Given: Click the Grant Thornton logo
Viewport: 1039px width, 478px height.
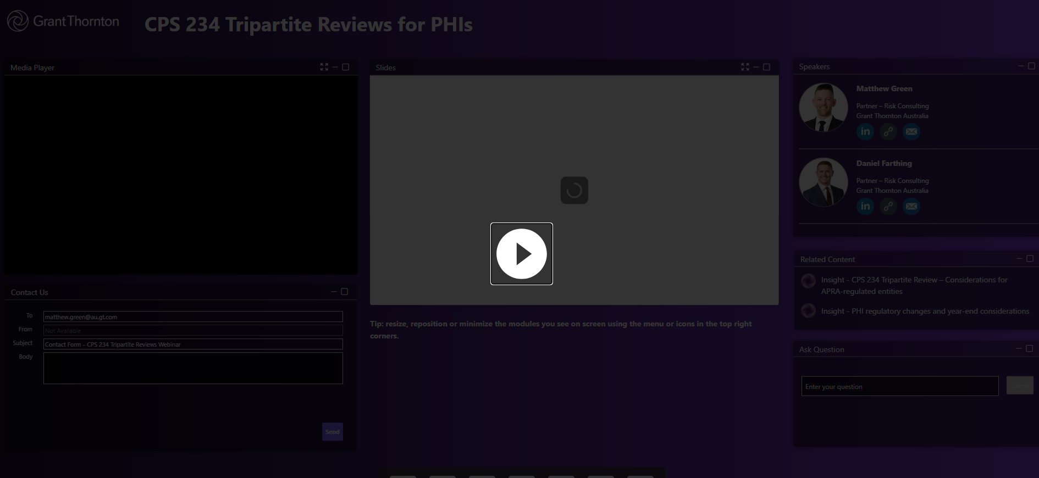Looking at the screenshot, I should coord(63,21).
